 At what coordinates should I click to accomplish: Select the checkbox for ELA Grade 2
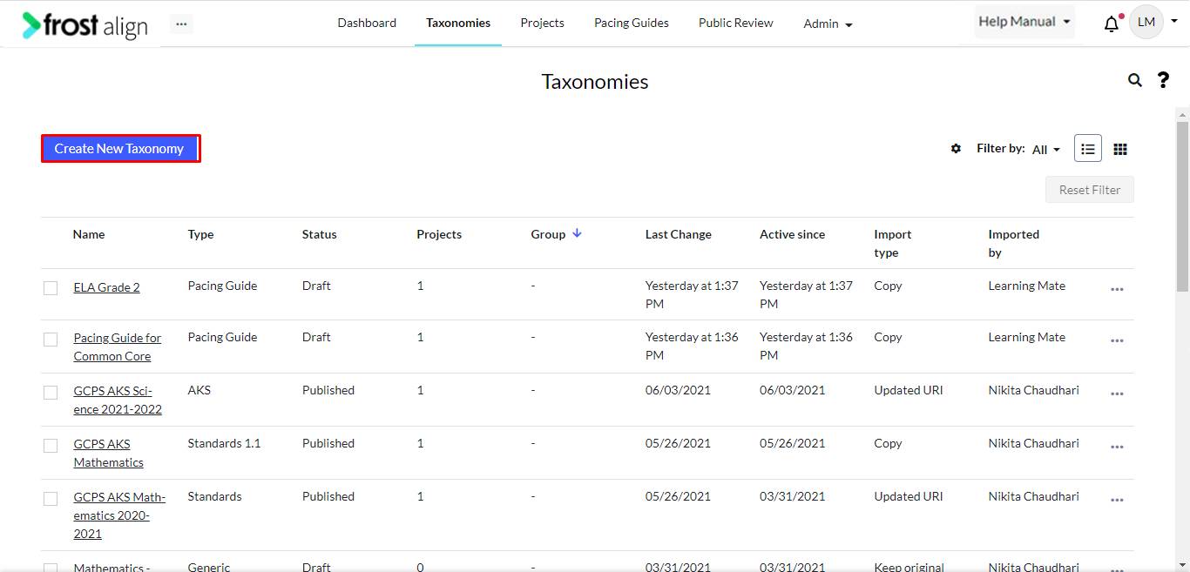(50, 287)
